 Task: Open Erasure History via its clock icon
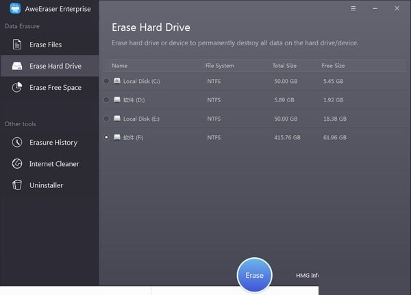(17, 143)
